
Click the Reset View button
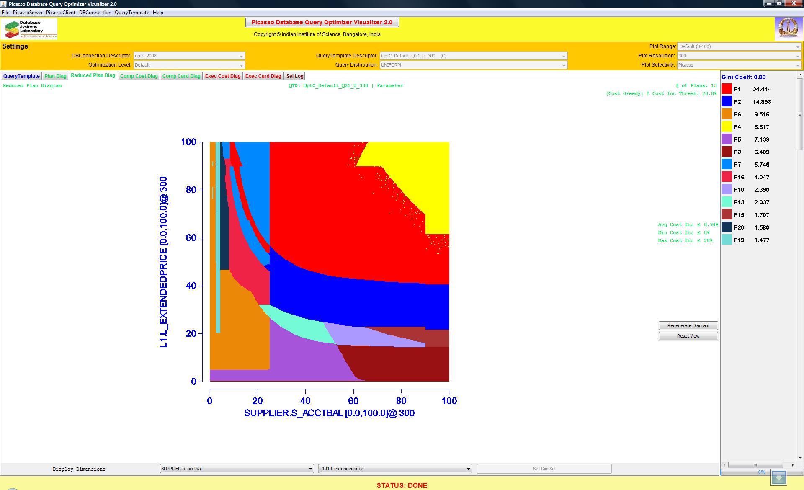[688, 336]
